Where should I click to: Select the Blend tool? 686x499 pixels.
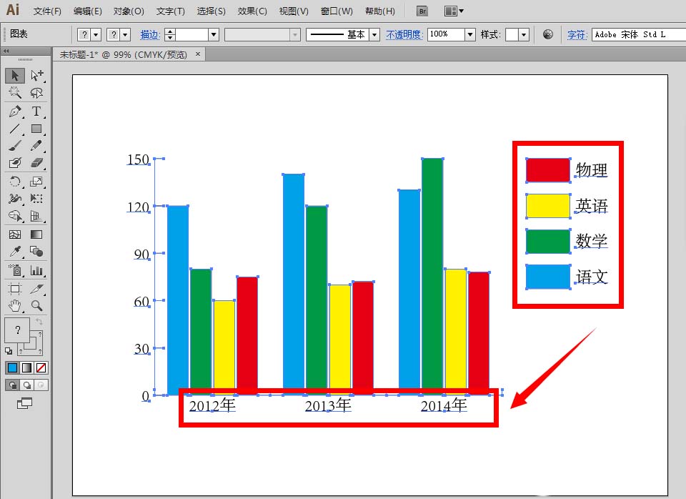click(36, 252)
